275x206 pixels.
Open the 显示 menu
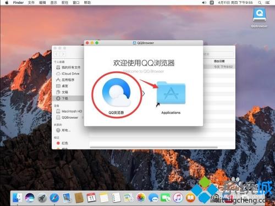pos(54,3)
